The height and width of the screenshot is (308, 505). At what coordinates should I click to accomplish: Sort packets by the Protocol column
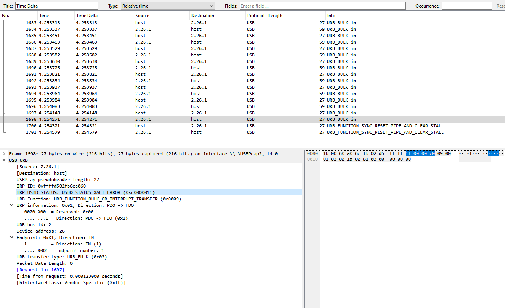pos(255,15)
